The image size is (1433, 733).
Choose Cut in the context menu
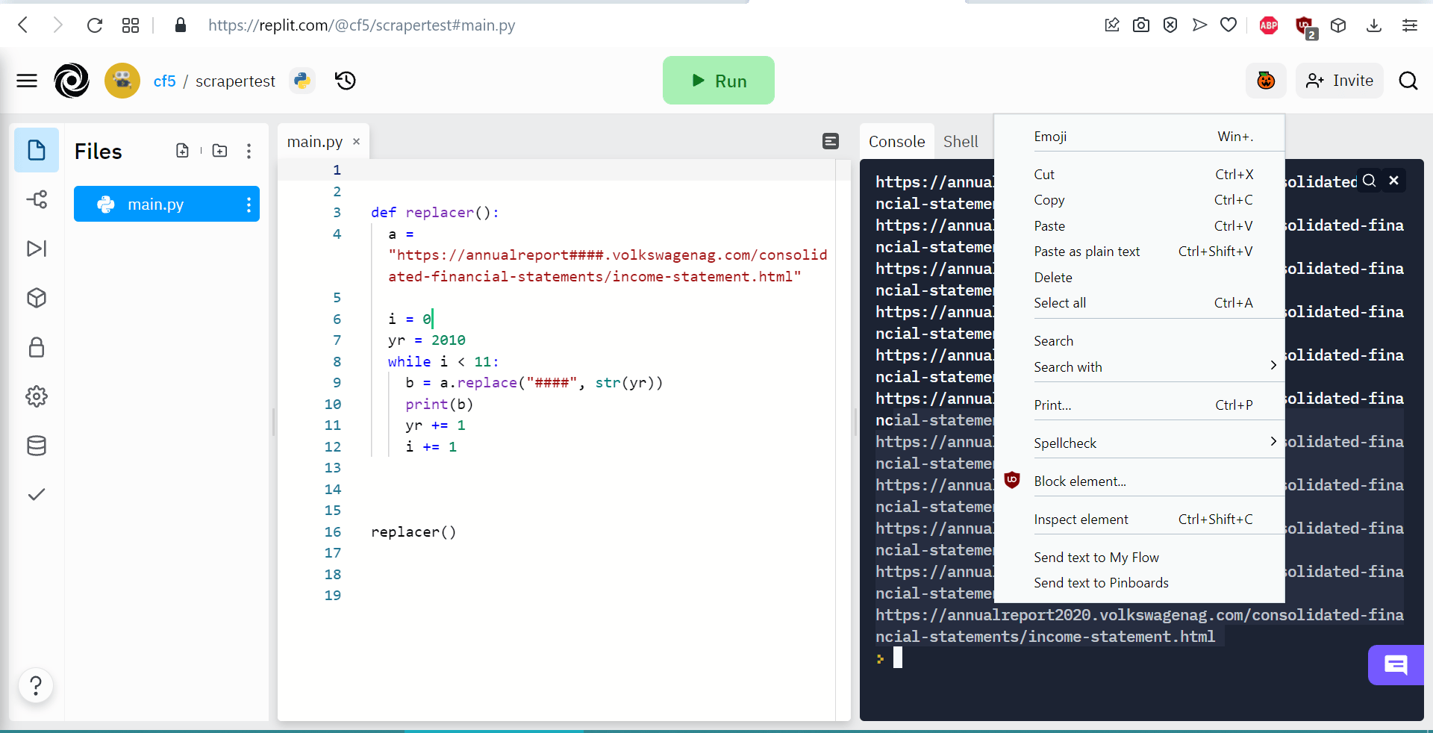tap(1143, 175)
